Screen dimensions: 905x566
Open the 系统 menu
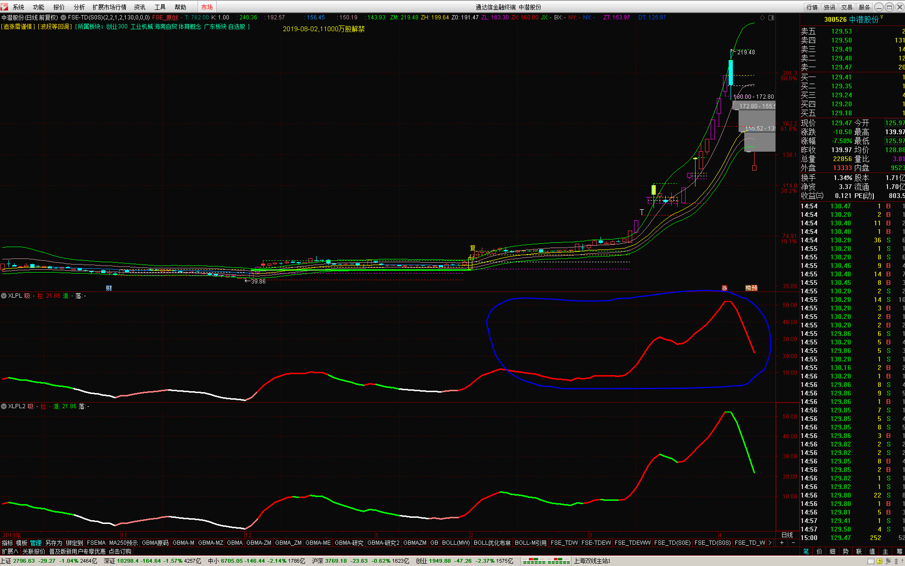pyautogui.click(x=18, y=7)
